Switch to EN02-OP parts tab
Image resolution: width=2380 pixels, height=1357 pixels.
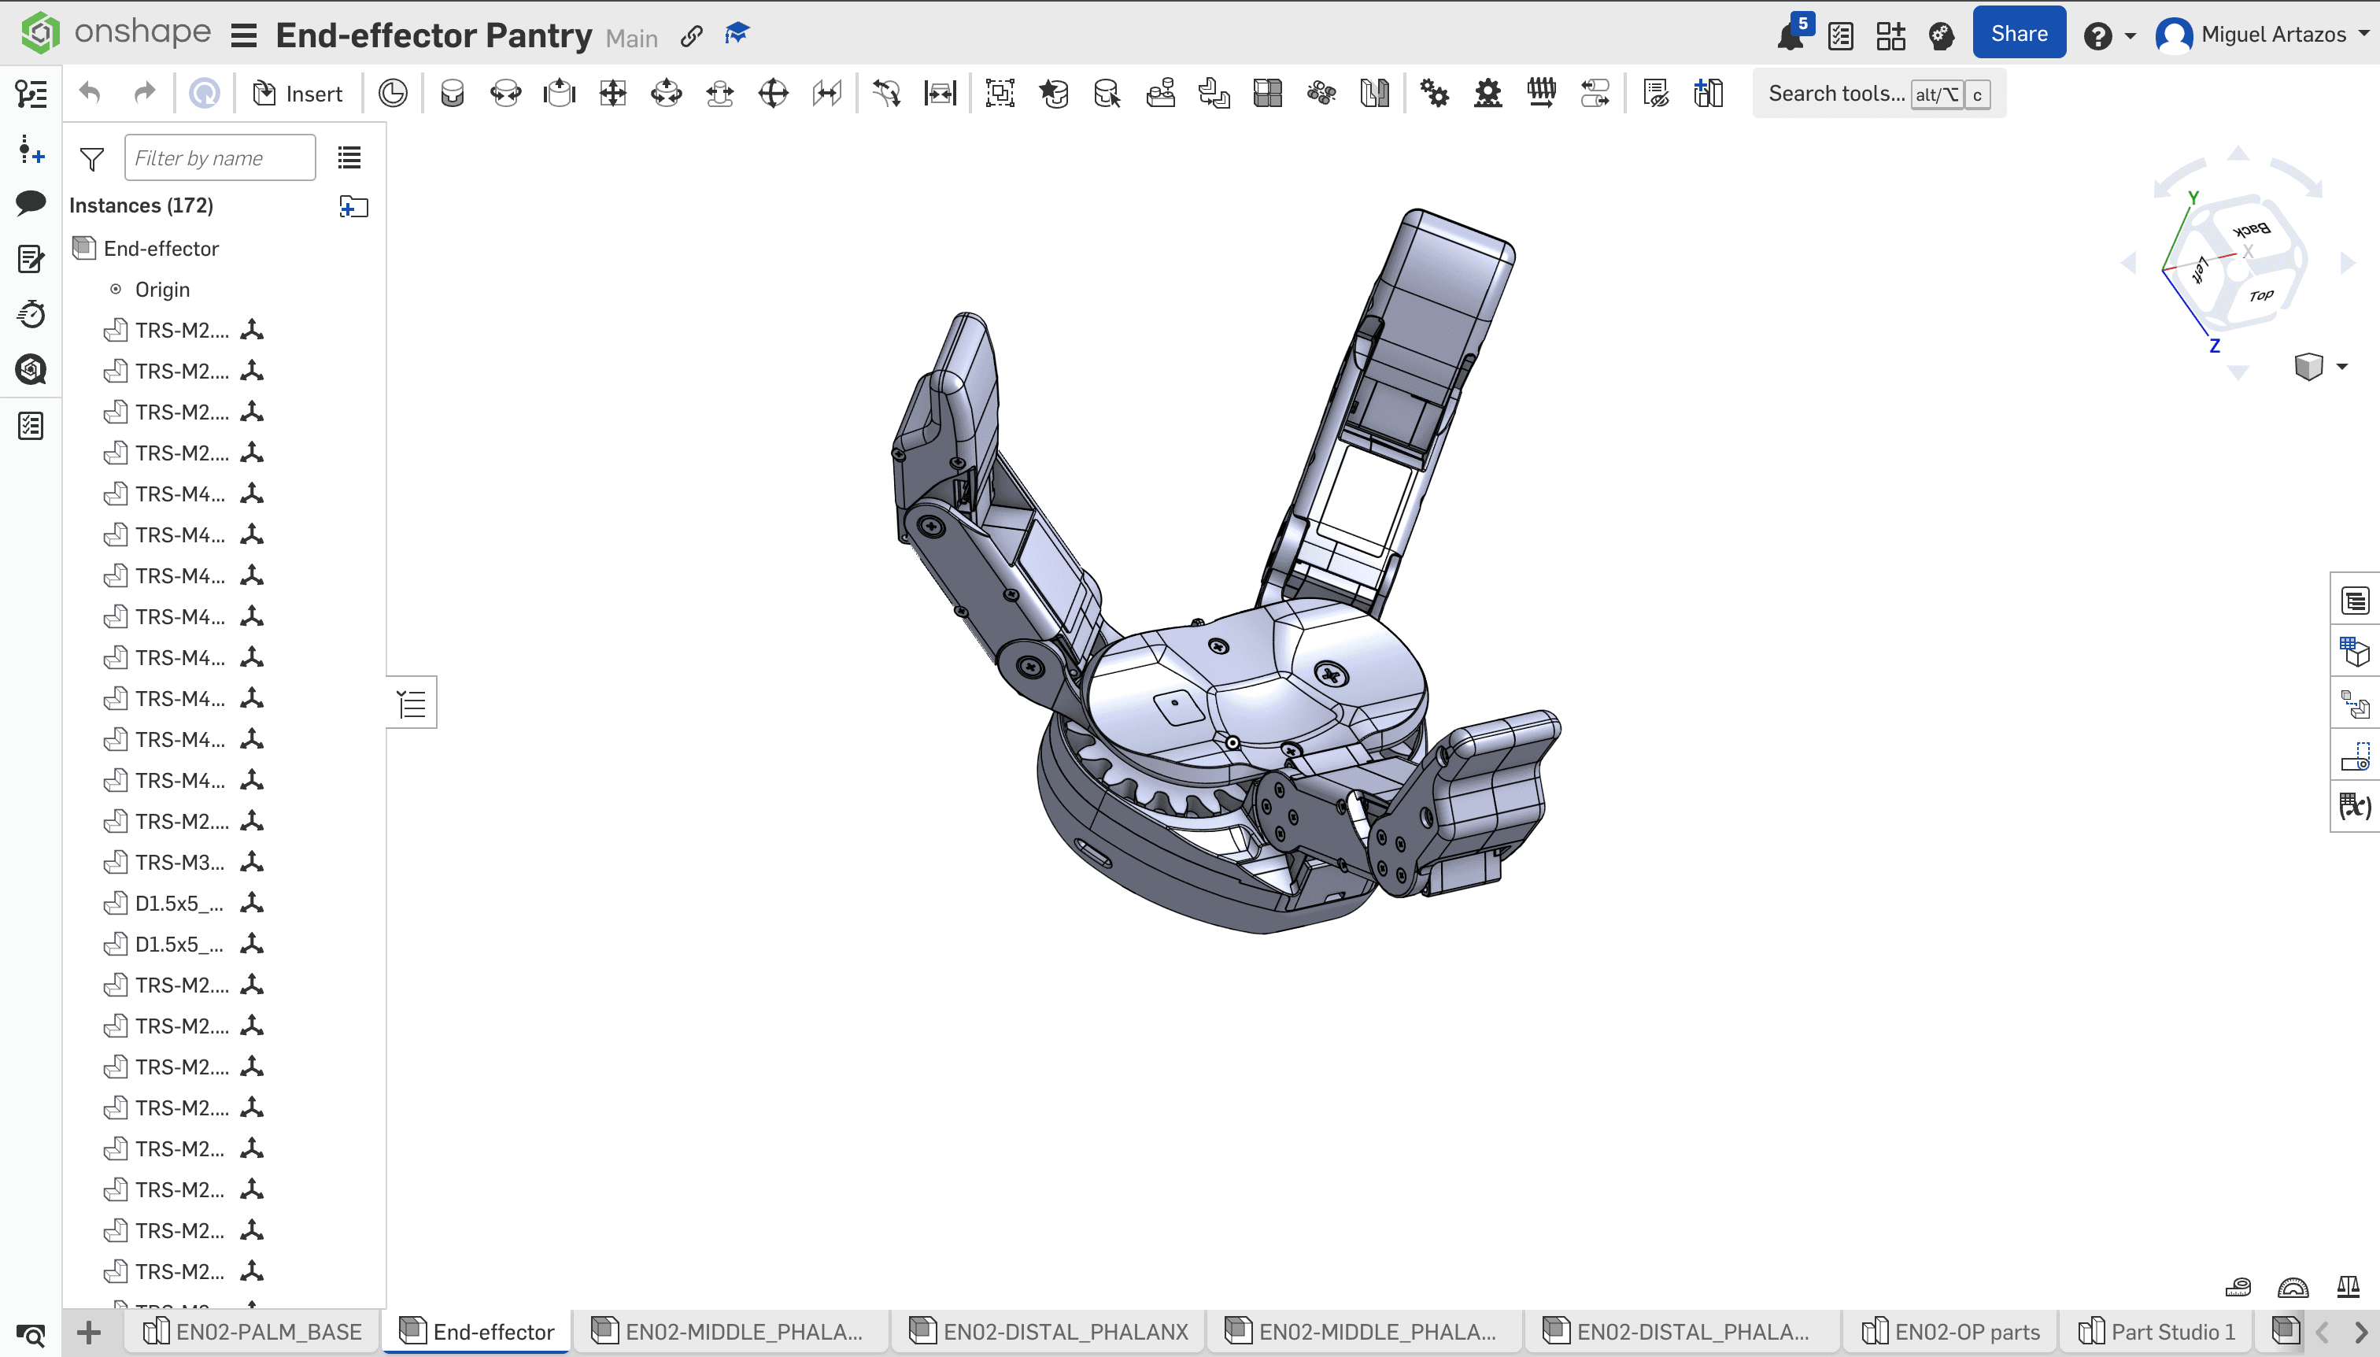(1951, 1331)
